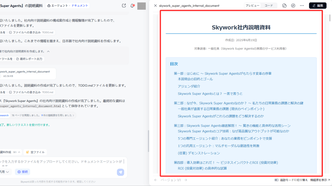Click the 編集 edit button
This screenshot has height=186, width=332.
[318, 5]
